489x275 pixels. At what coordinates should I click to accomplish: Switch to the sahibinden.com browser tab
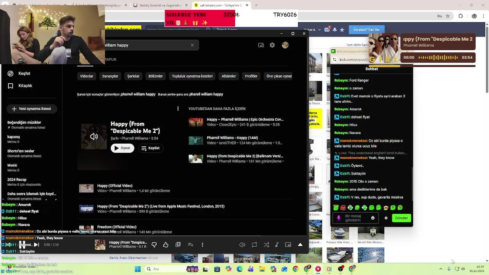pyautogui.click(x=221, y=5)
